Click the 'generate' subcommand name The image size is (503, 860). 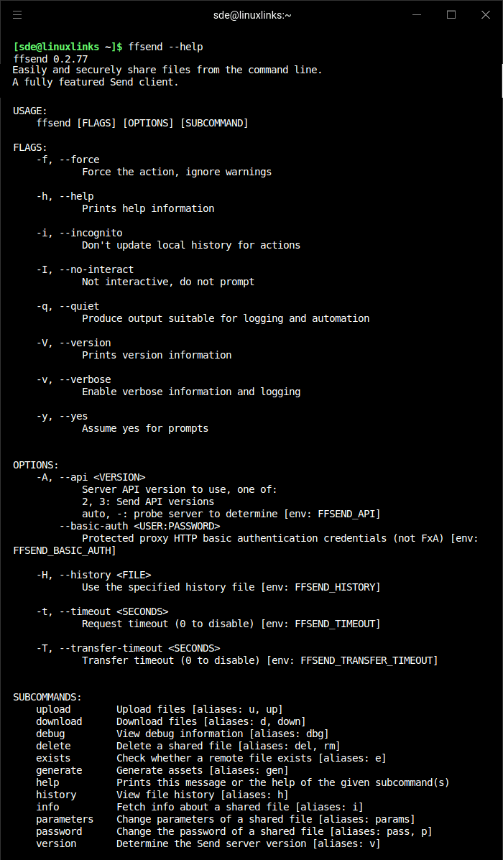(59, 770)
